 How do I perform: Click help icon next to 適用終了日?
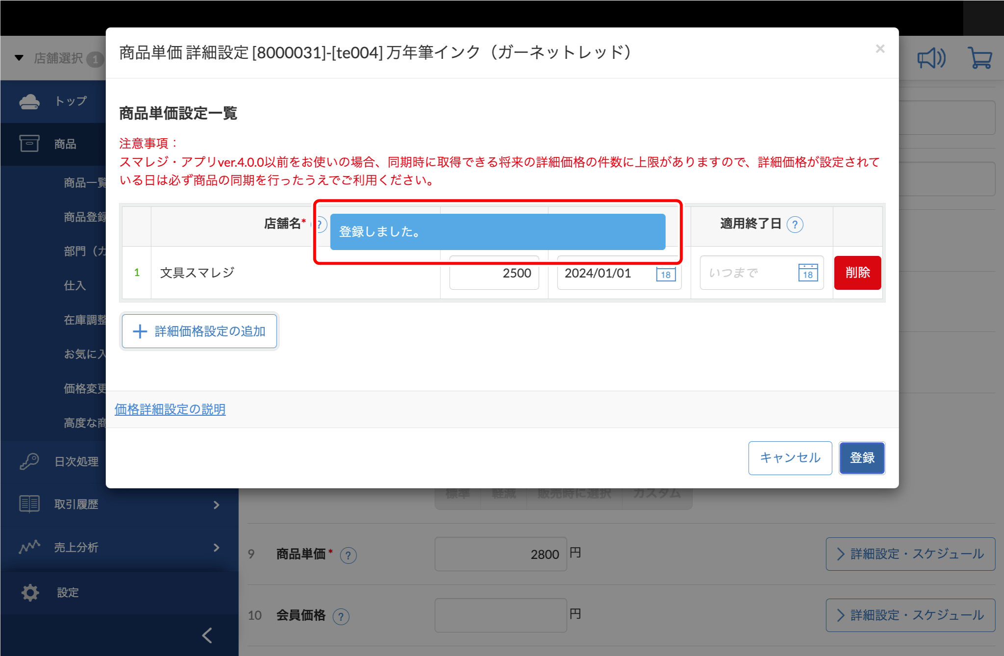point(795,225)
